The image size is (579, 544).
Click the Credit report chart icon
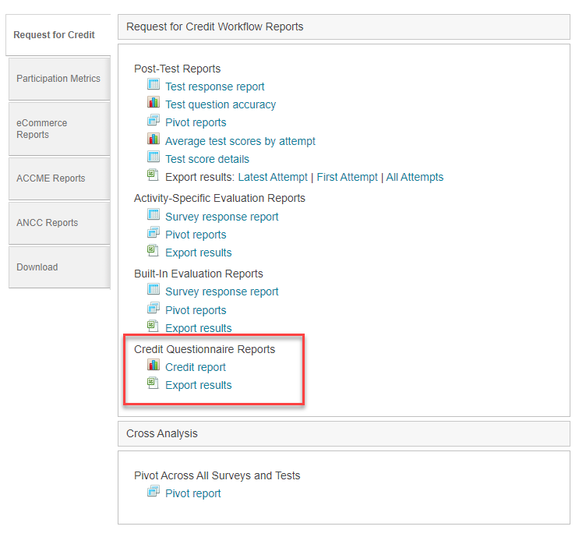pyautogui.click(x=154, y=365)
